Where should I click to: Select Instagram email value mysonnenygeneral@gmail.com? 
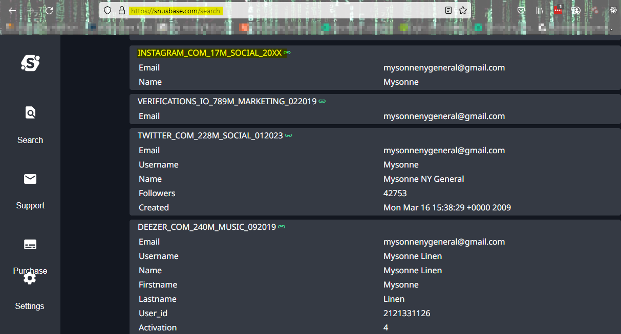444,67
